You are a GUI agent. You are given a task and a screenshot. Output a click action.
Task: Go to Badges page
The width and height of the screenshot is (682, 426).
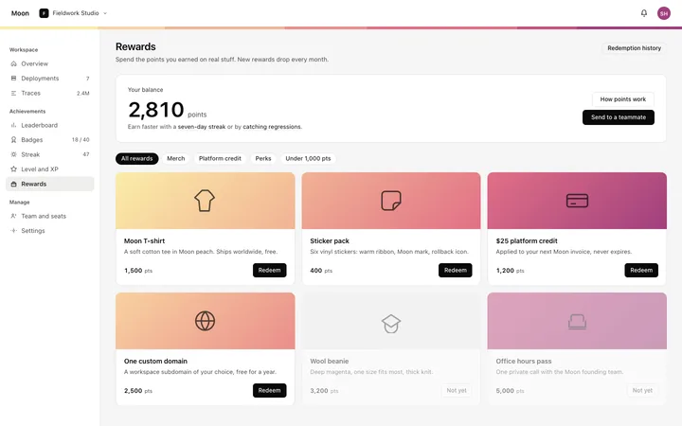coord(49,140)
